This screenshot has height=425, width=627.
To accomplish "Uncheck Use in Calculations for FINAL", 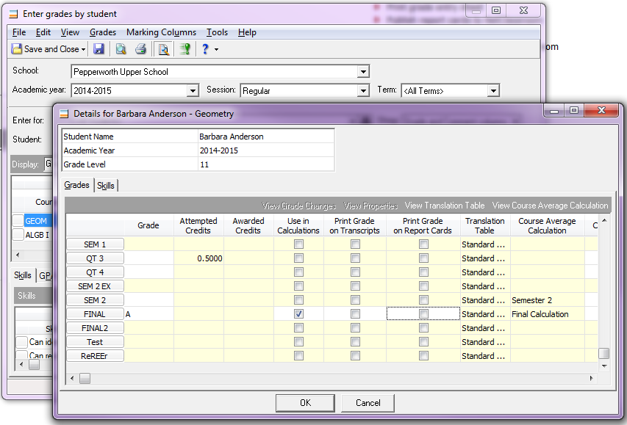I will (x=298, y=314).
